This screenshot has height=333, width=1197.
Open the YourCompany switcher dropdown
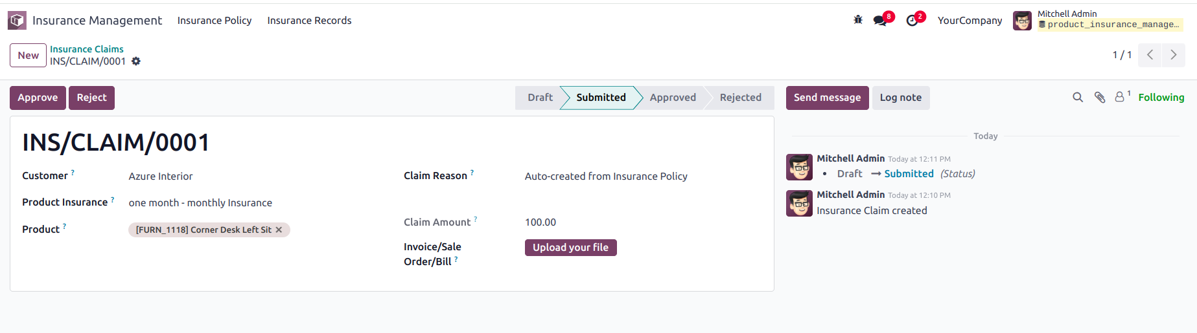coord(970,21)
